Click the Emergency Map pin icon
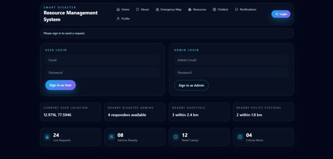Viewport: 333px width, 159px height. 157,9
